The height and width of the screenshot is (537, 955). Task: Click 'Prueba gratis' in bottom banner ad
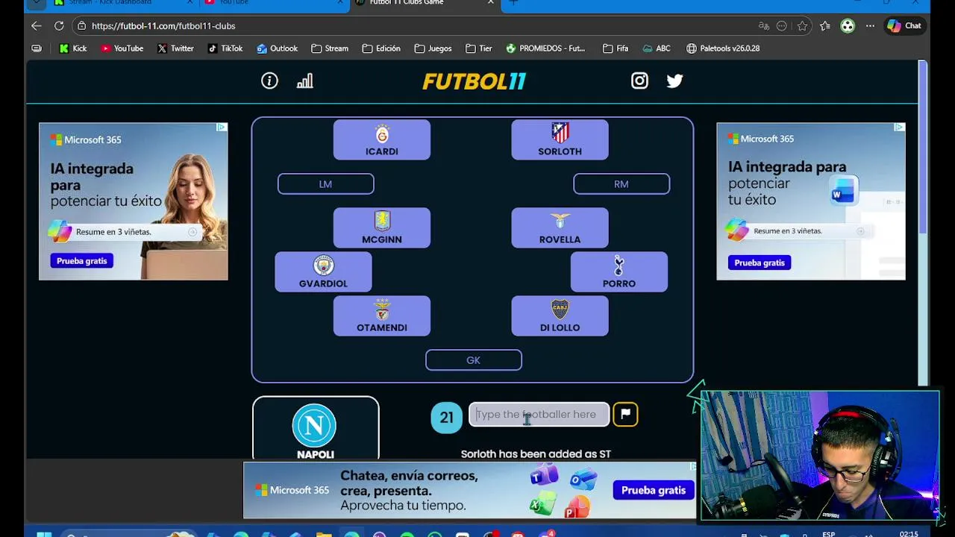tap(654, 490)
